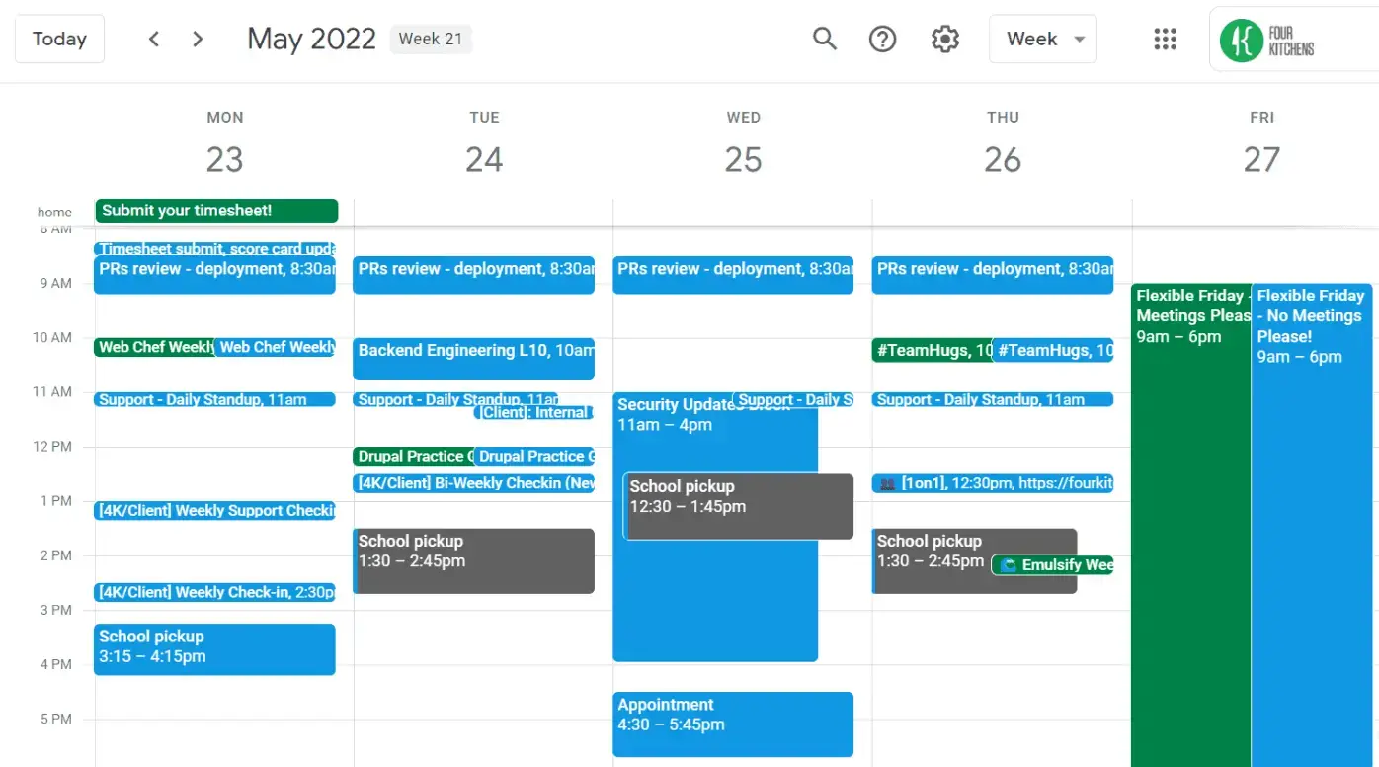This screenshot has width=1379, height=767.
Task: Open the Emulsify Weekly event
Action: point(1053,565)
